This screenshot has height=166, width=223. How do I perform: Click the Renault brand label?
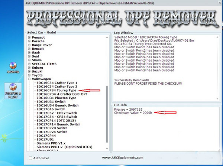pyautogui.click(x=38, y=49)
